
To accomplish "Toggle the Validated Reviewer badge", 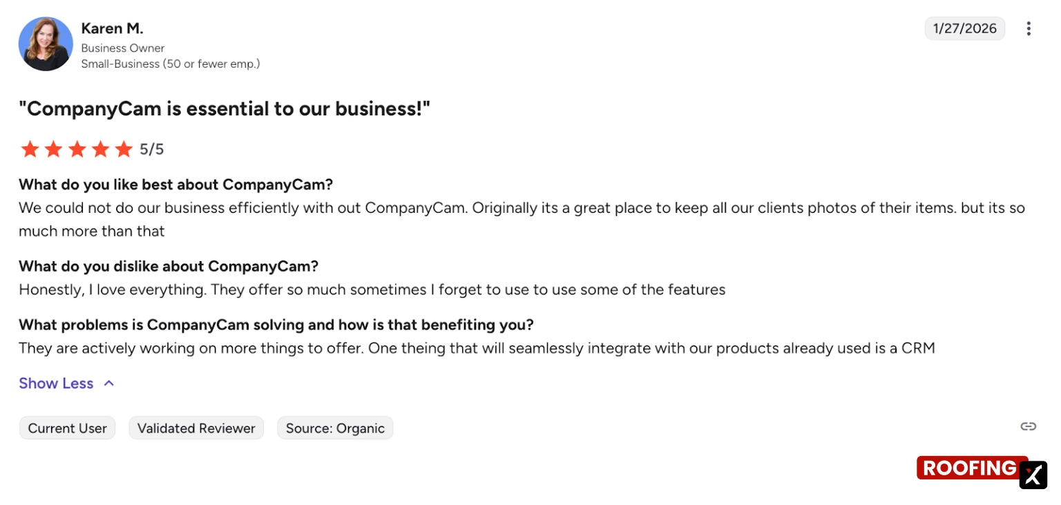I will pos(196,428).
